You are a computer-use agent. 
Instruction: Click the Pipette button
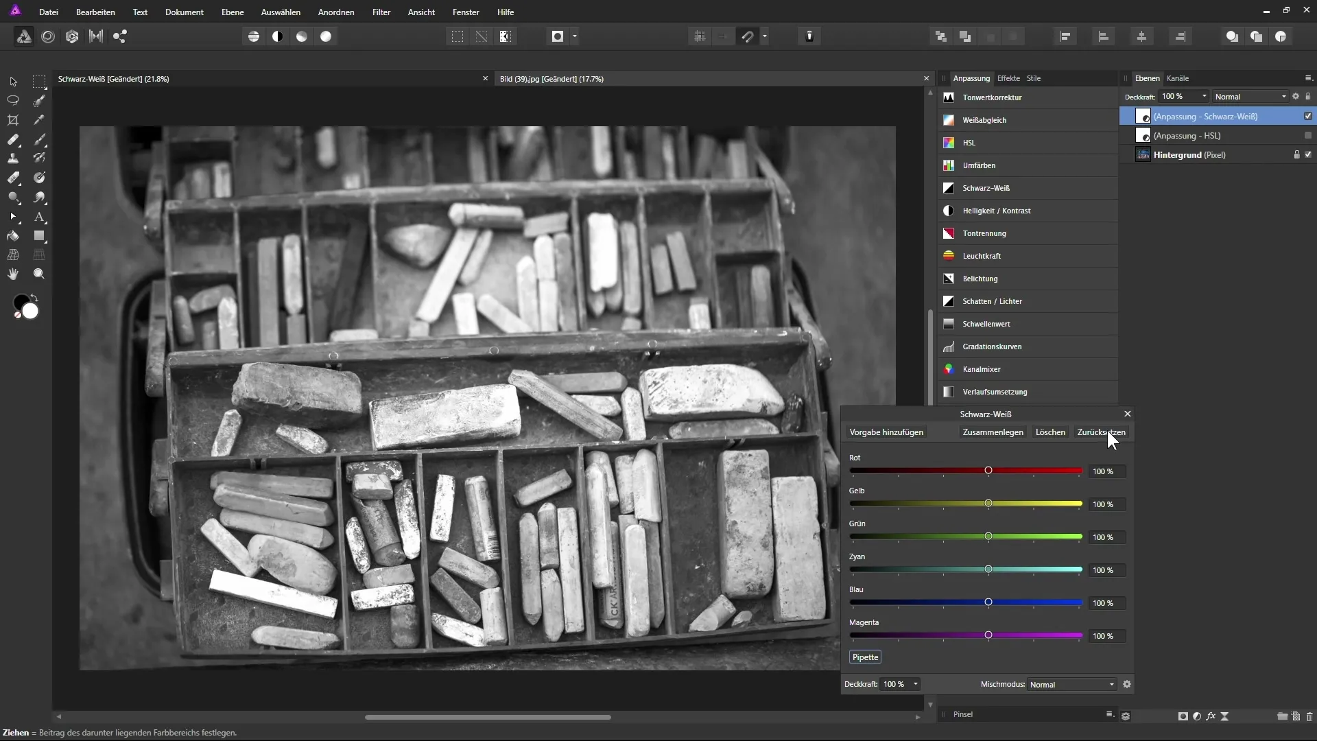coord(865,657)
